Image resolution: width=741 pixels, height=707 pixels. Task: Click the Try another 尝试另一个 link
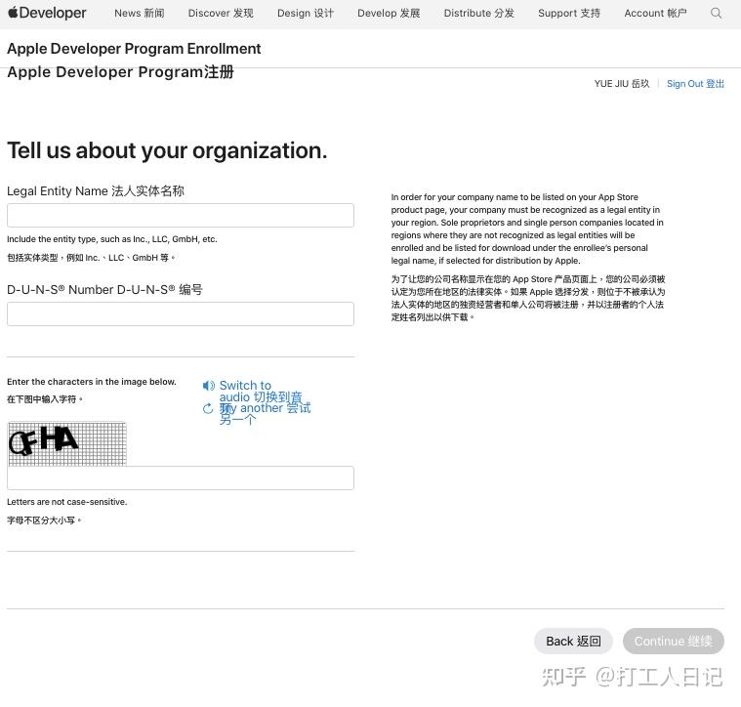[x=265, y=413]
